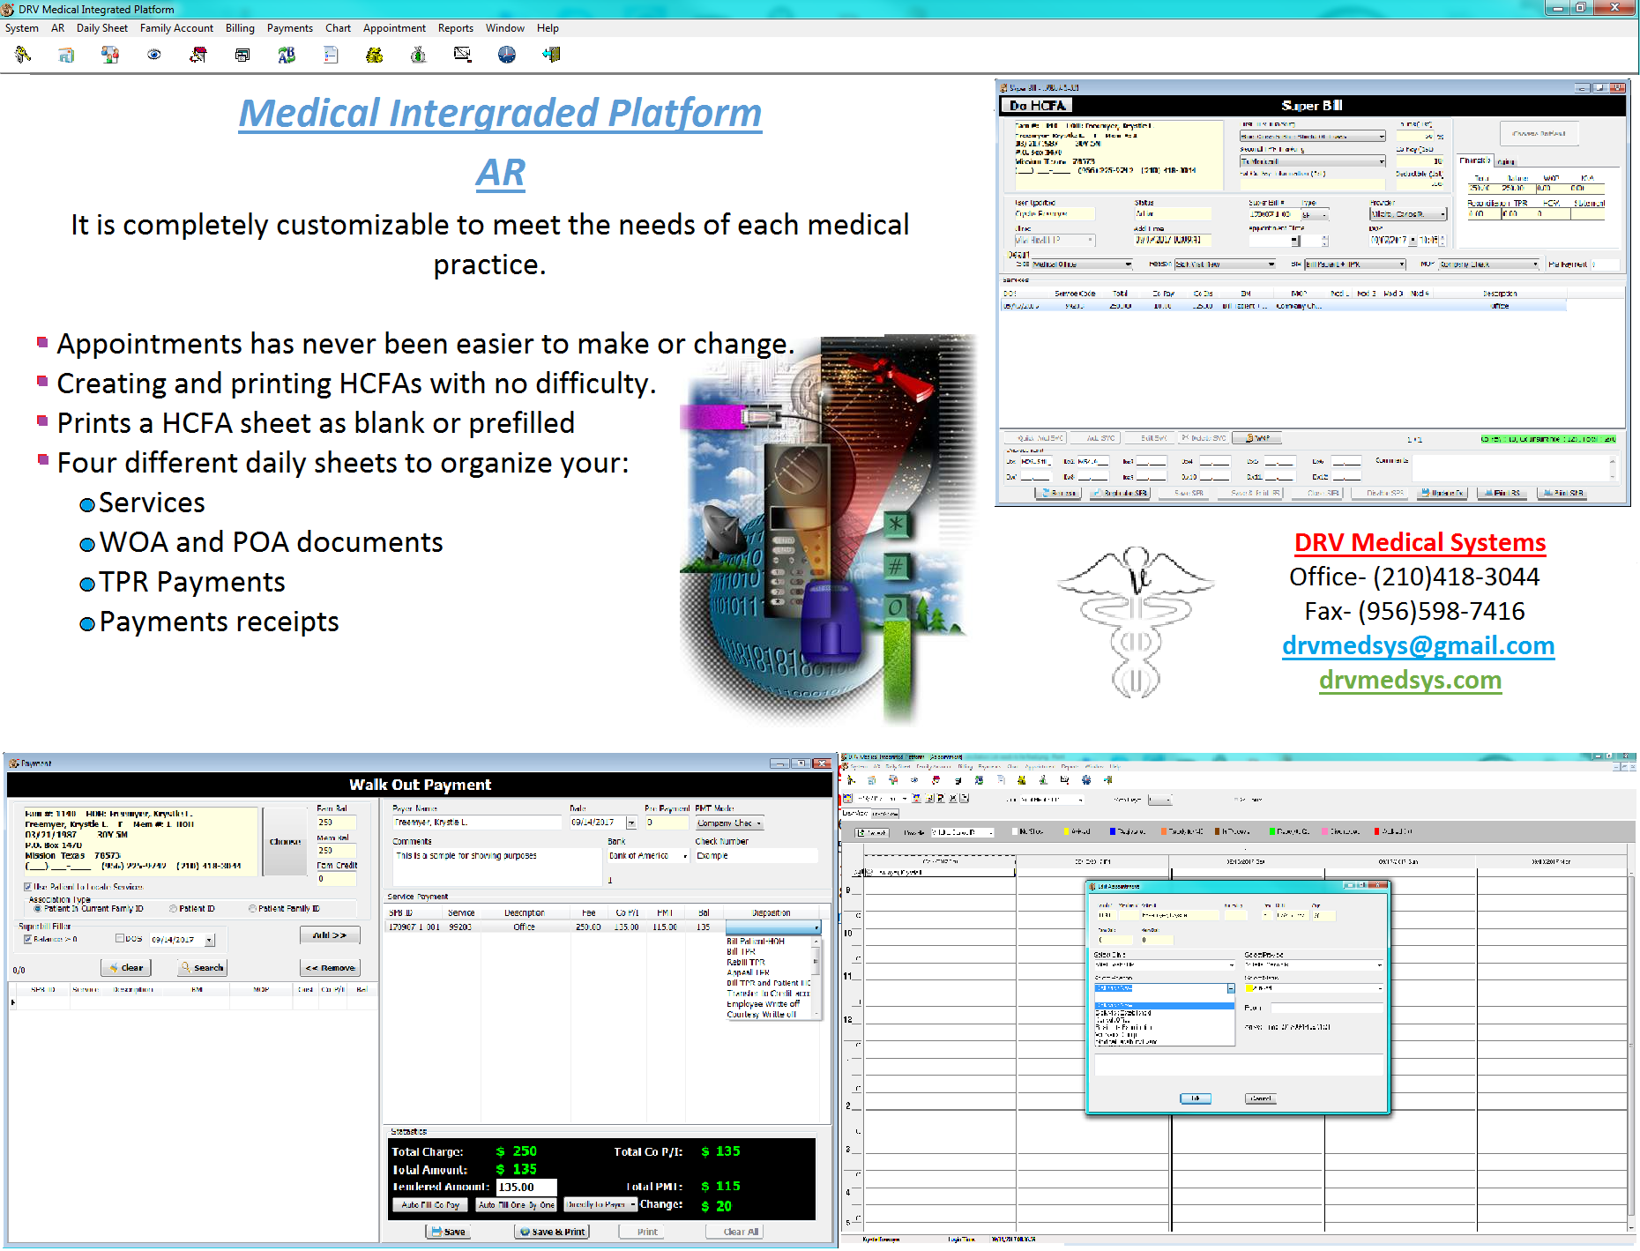Click the Do HCFA button
The width and height of the screenshot is (1640, 1251).
(1036, 106)
